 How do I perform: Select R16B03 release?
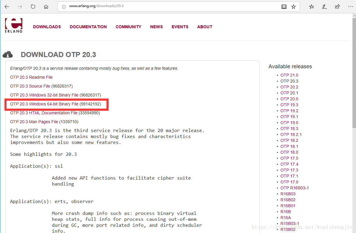[x=288, y=194]
